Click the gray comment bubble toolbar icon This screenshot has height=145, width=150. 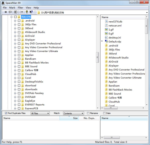10,12
